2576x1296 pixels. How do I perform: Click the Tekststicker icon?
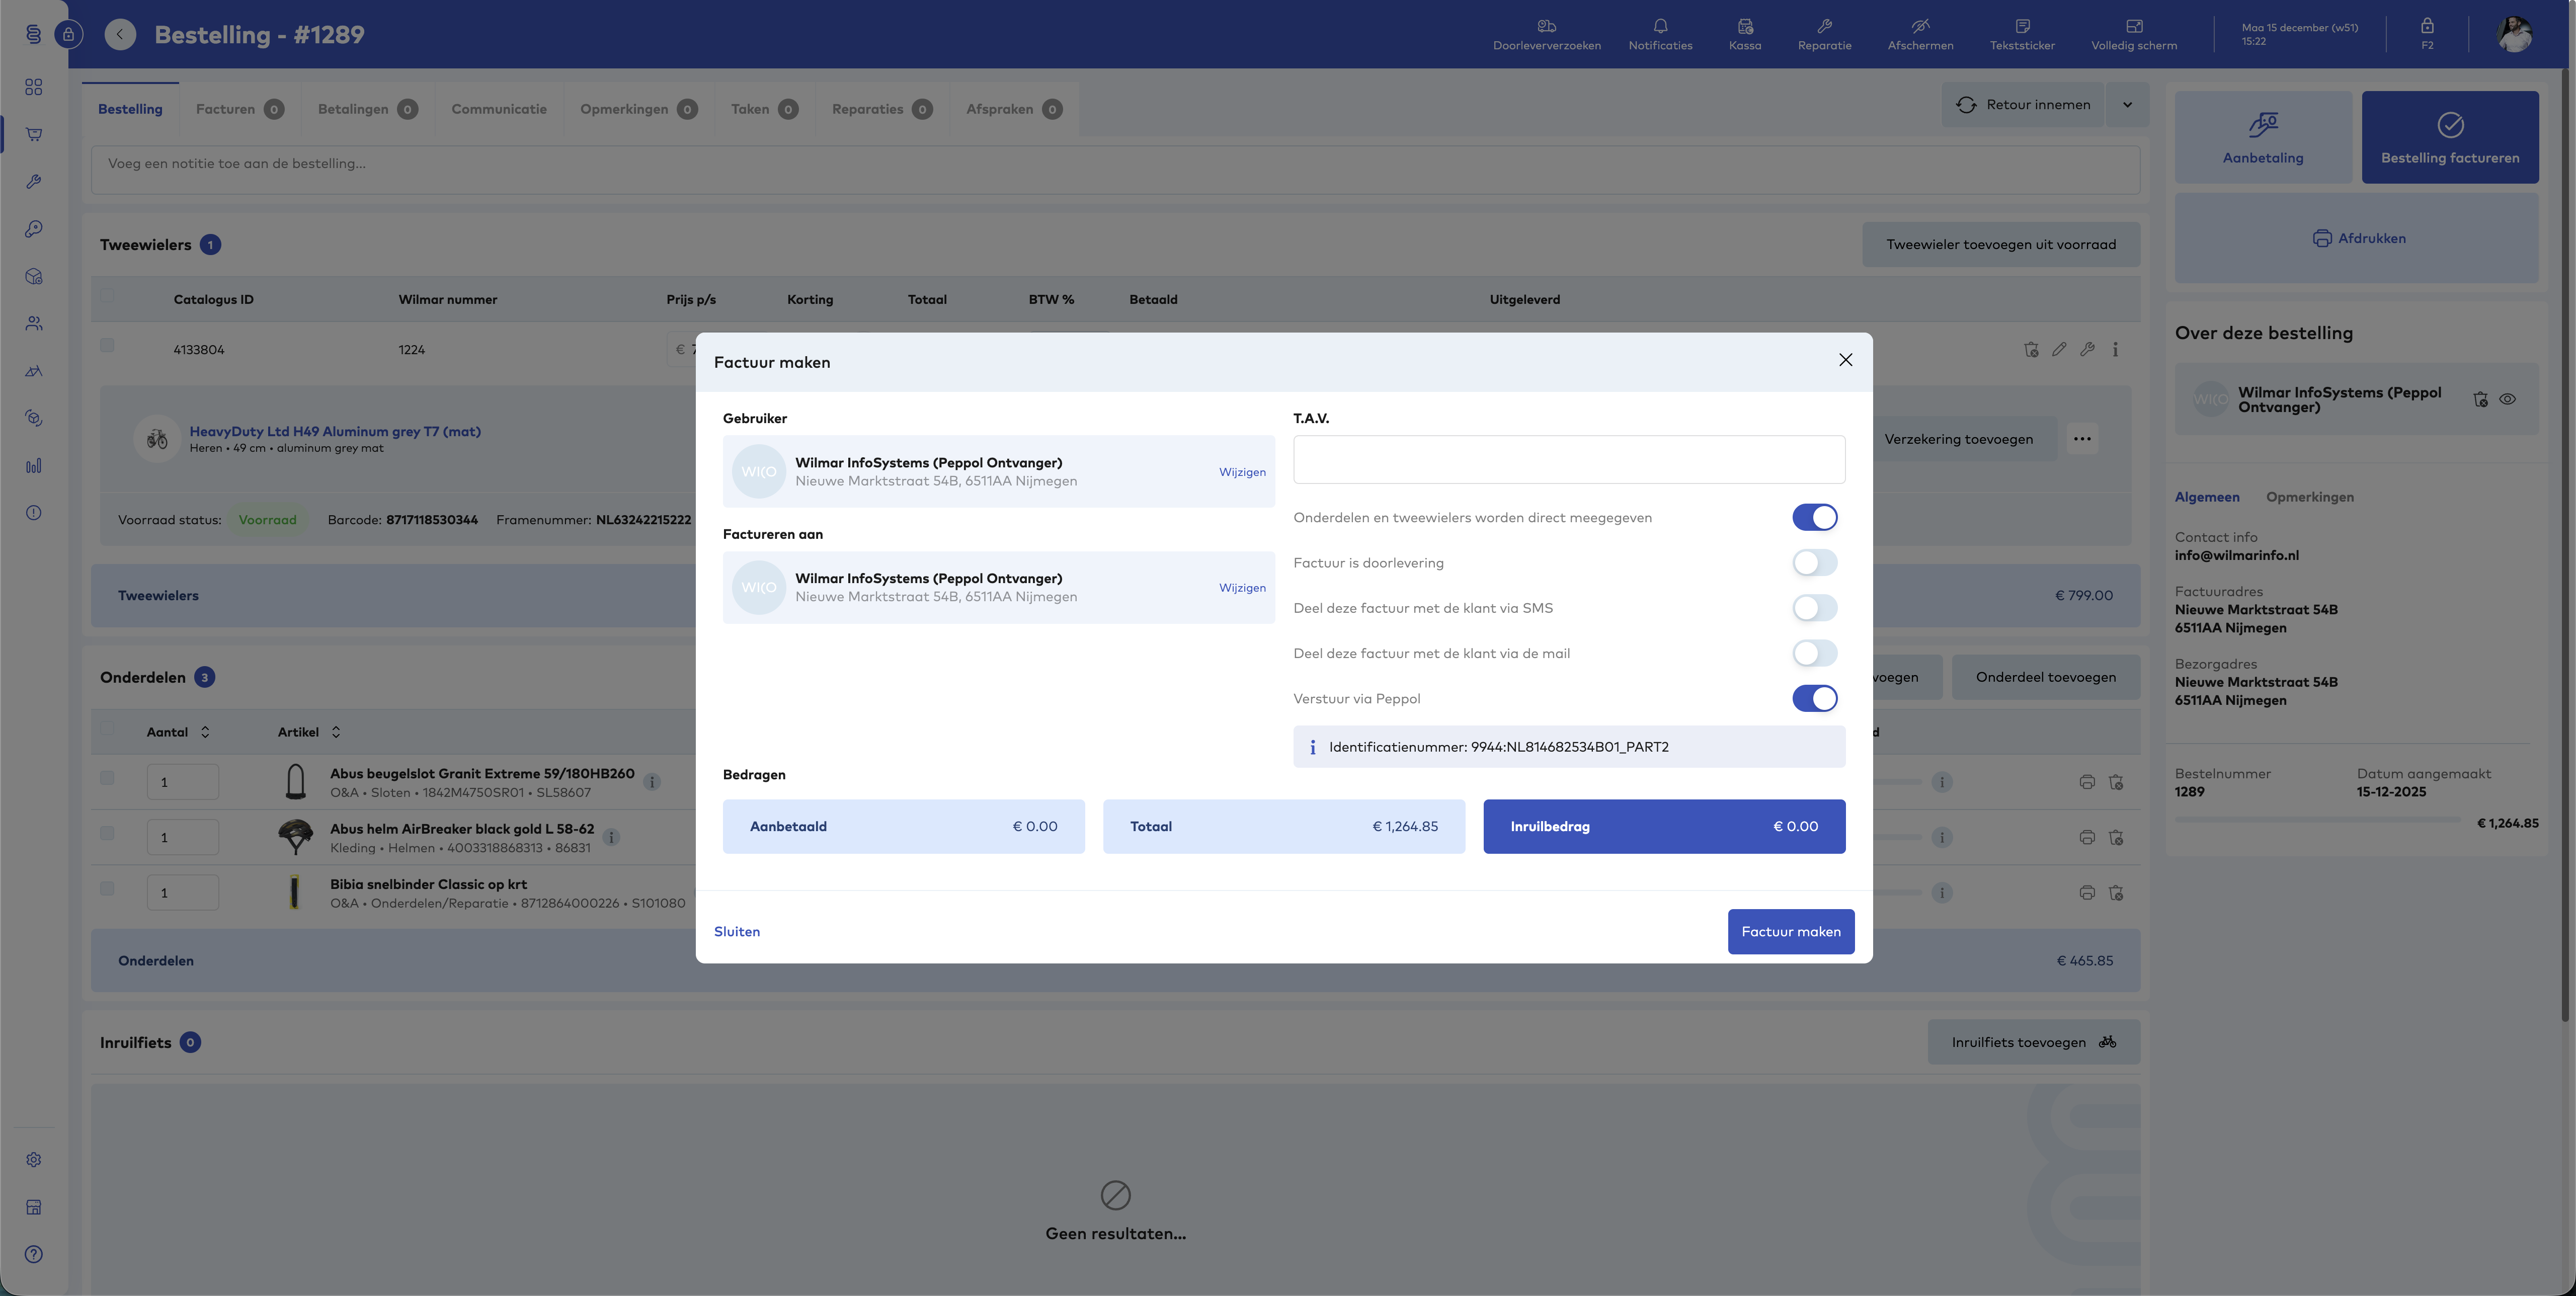tap(2022, 27)
